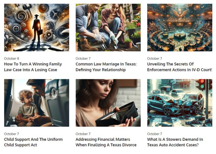This screenshot has width=216, height=154.
Task: Open 'How To Turn A Winning Family Law Case' article
Action: click(33, 67)
